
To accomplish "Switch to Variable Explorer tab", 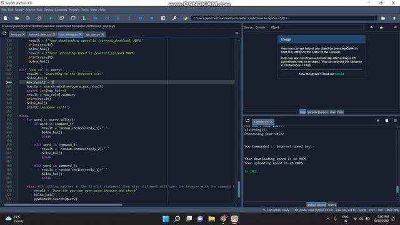I will (317, 112).
